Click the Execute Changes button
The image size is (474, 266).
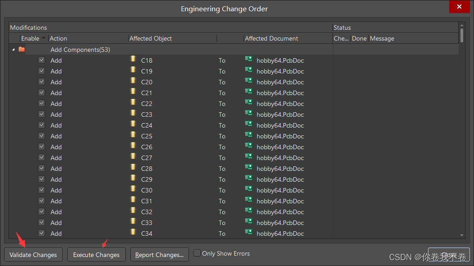point(96,255)
